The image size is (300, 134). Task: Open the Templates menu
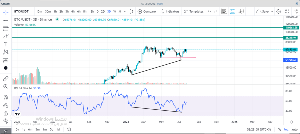tap(194, 11)
